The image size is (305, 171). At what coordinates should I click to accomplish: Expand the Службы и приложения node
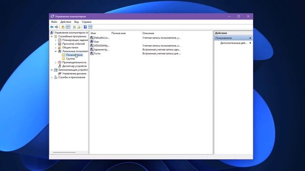coord(52,77)
